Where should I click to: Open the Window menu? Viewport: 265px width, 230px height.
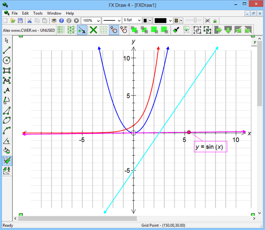54,14
